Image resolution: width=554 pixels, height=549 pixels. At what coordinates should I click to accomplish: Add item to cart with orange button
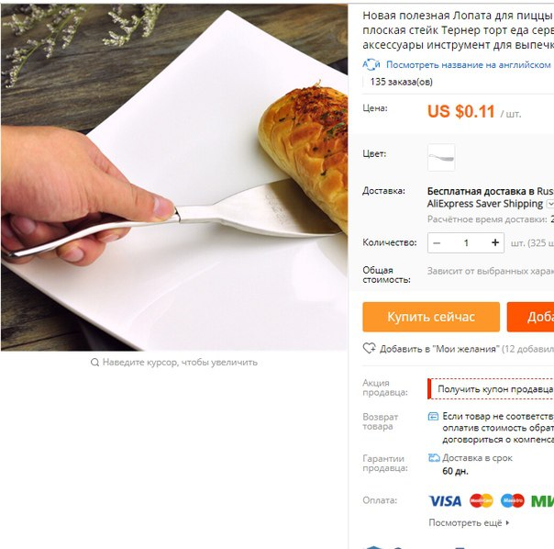[530, 317]
